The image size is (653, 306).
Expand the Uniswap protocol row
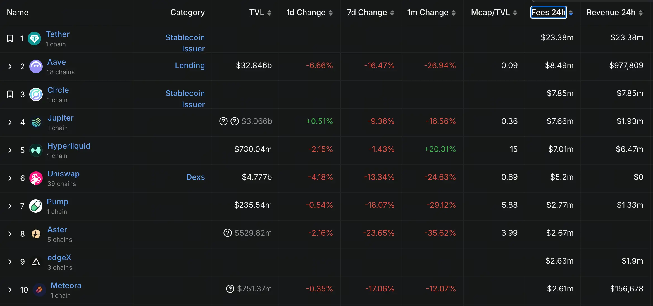10,178
